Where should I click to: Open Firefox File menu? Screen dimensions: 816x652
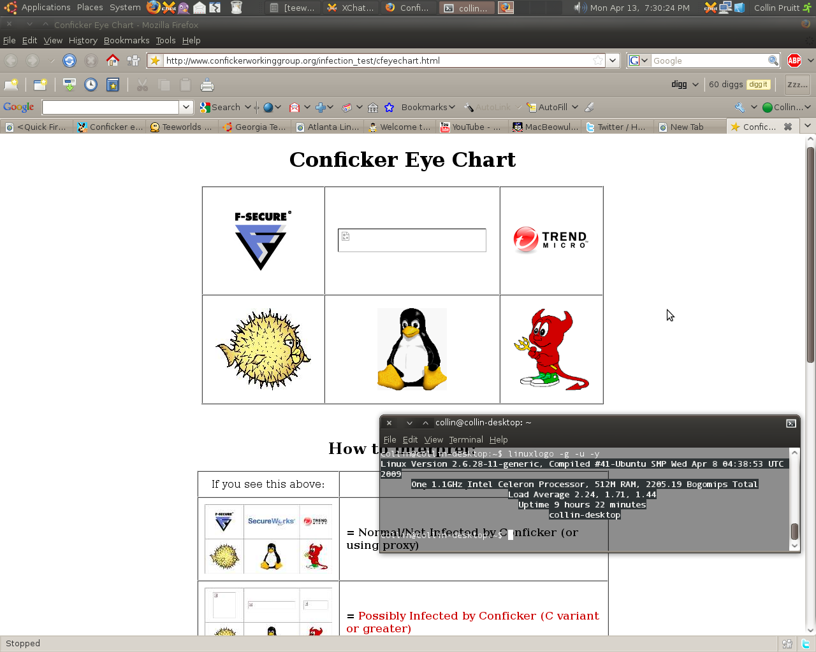10,40
